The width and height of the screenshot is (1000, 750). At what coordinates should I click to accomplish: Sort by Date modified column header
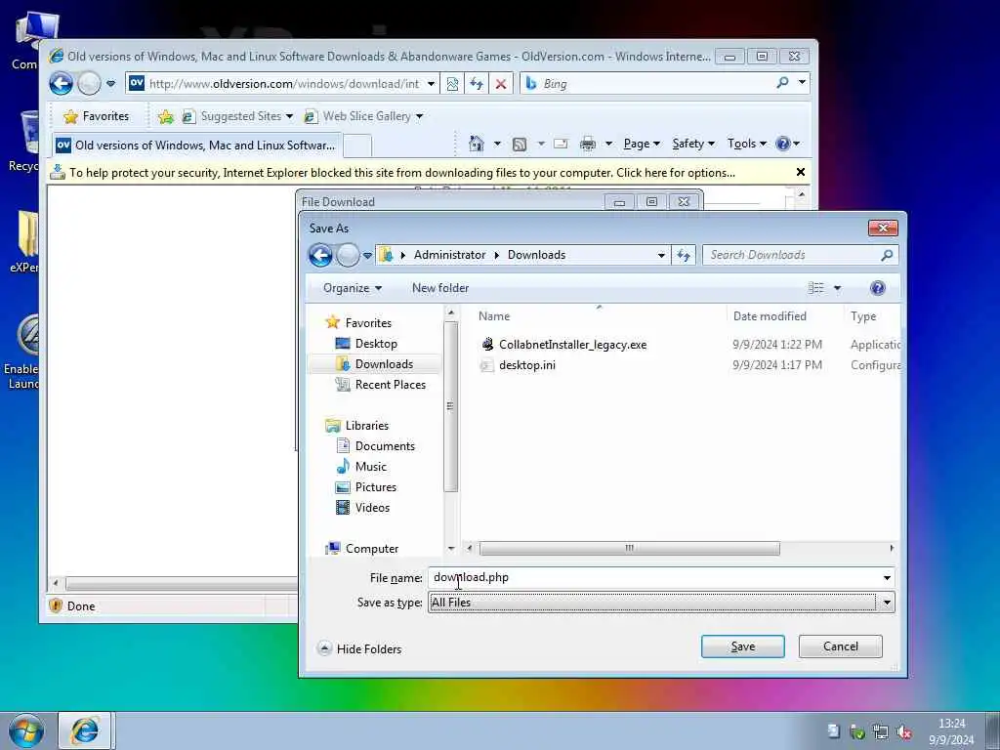[770, 316]
